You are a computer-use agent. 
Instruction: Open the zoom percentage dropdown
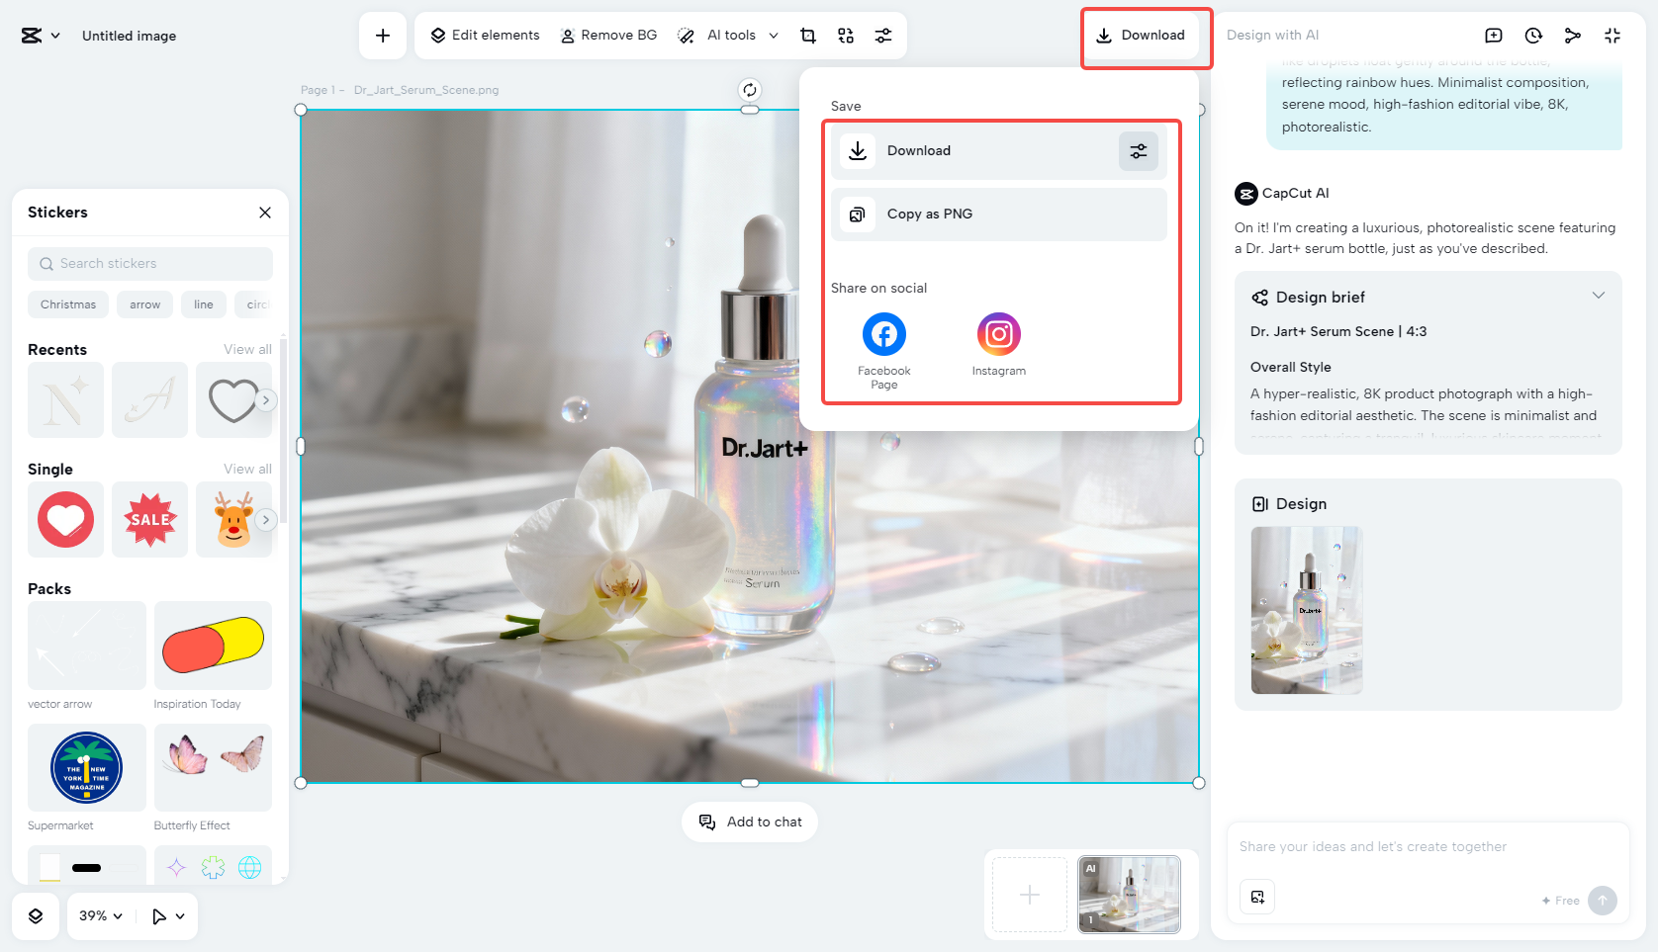99,916
